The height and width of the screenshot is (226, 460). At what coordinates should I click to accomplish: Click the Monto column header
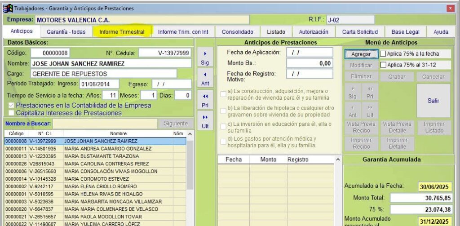268,160
